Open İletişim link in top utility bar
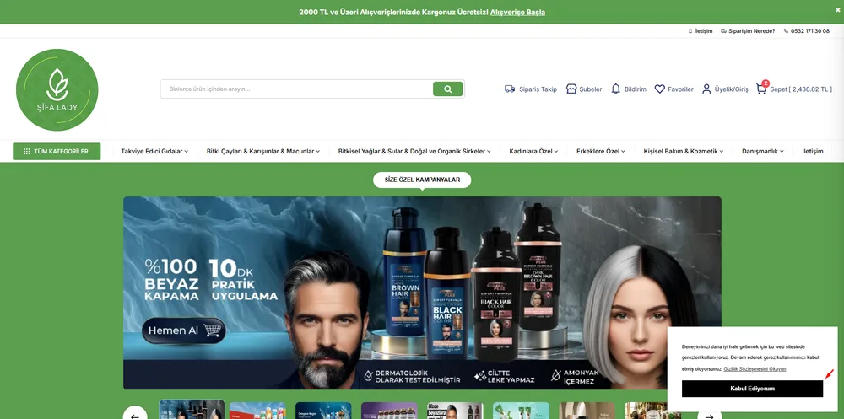 [x=701, y=31]
